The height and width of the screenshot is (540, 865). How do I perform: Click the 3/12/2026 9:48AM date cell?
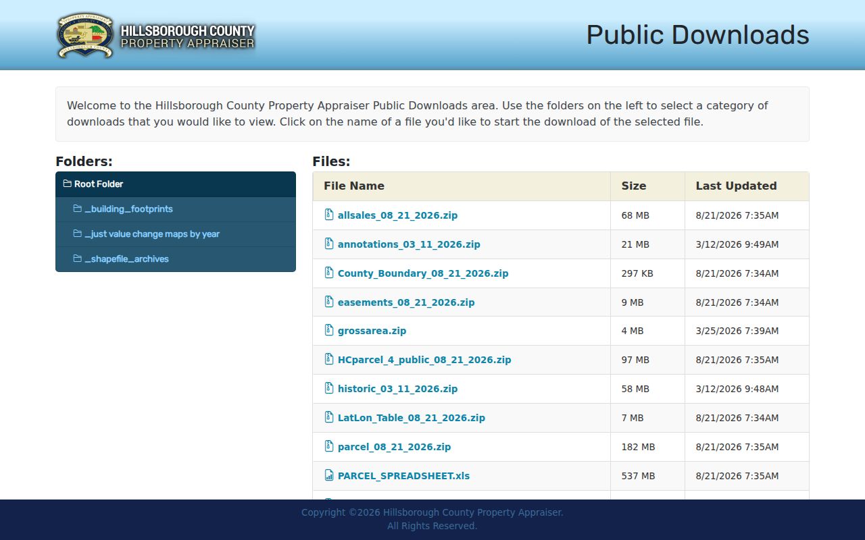pos(747,389)
